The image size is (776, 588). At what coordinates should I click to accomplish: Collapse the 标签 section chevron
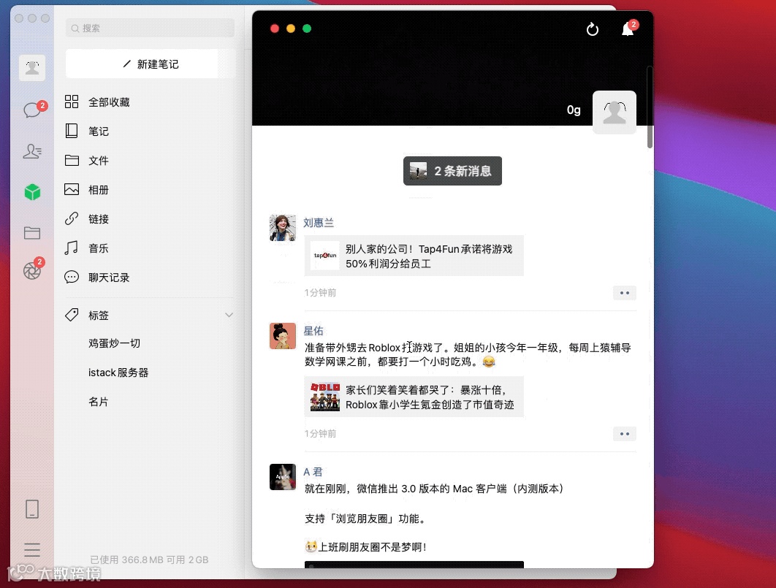229,315
